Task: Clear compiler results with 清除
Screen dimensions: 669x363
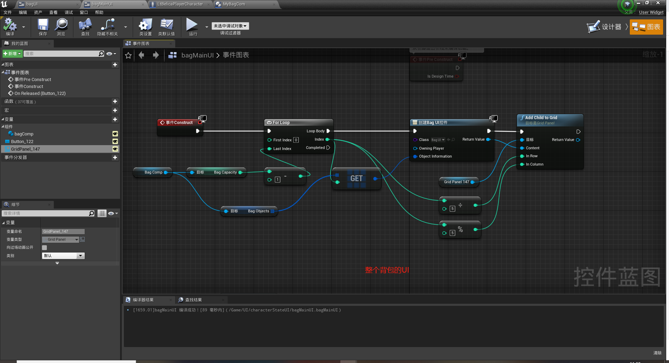Action: 657,353
